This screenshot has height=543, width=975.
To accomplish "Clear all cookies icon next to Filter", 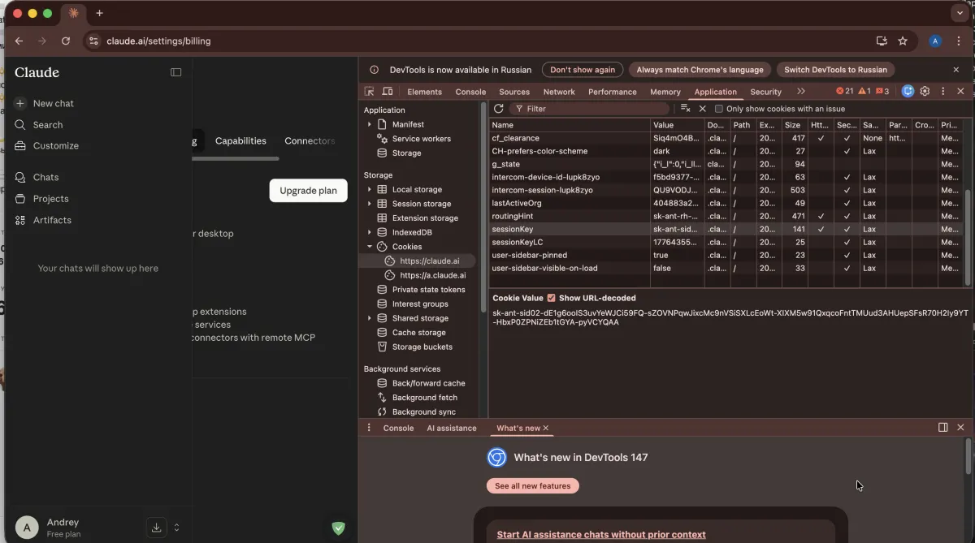I will [686, 108].
